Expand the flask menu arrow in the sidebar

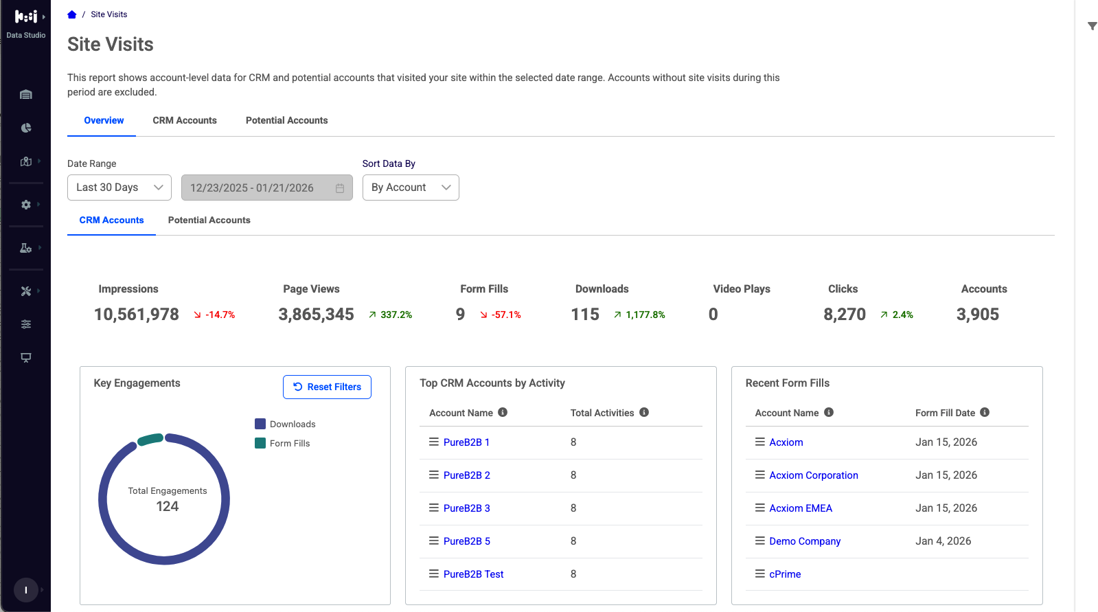coord(39,248)
